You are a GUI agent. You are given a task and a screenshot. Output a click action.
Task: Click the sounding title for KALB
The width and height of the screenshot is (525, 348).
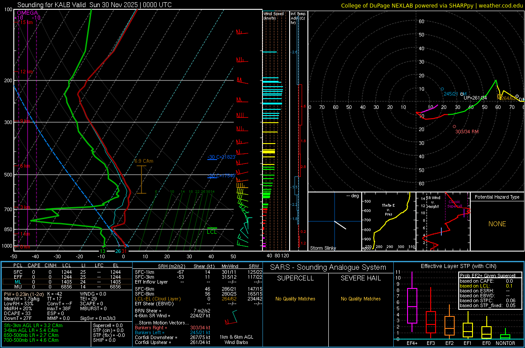(94, 5)
